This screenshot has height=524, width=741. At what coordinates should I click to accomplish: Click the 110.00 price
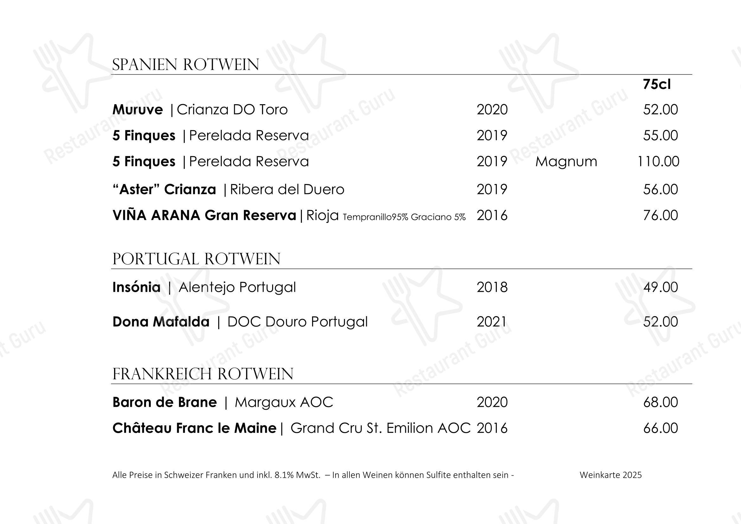658,161
